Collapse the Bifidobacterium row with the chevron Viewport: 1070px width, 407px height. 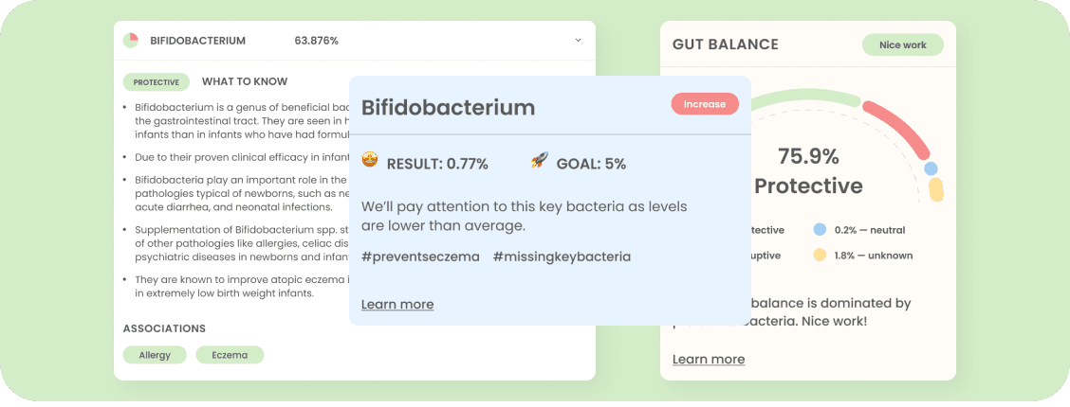point(578,41)
